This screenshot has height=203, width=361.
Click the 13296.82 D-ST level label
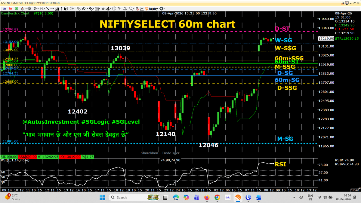(x=11, y=29)
